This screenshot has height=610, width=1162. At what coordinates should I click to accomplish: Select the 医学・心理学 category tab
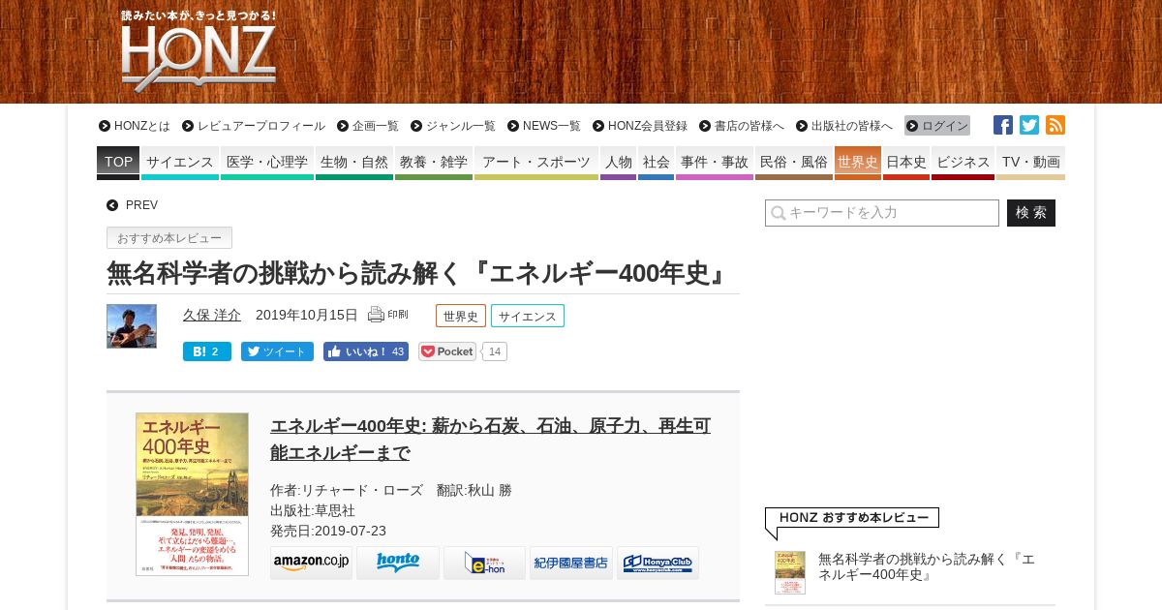pos(267,162)
